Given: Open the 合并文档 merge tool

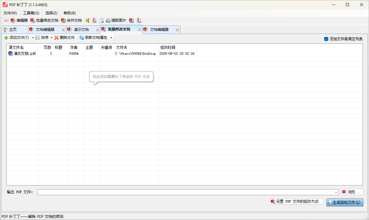Looking at the screenshot, I should (x=71, y=20).
